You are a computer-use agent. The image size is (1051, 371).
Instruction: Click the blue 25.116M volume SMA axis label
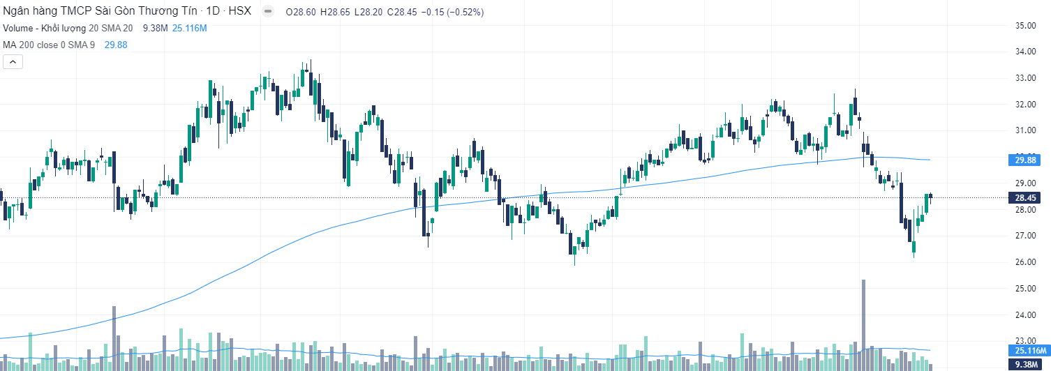pyautogui.click(x=1029, y=350)
